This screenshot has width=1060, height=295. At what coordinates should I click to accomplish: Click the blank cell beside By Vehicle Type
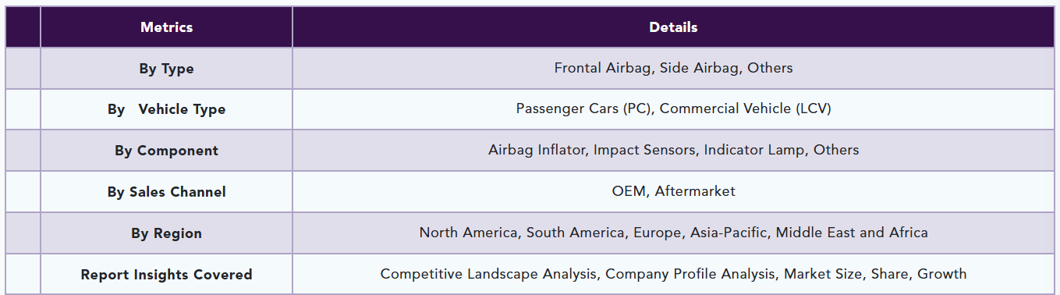tap(23, 109)
